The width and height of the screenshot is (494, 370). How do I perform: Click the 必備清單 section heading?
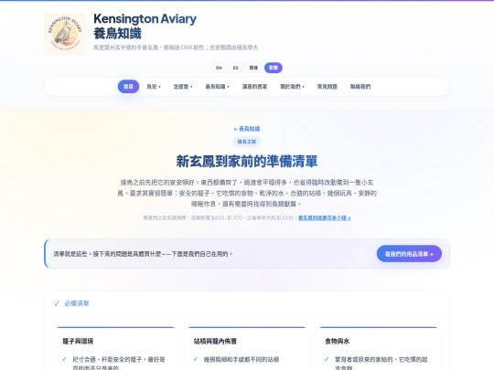[77, 303]
